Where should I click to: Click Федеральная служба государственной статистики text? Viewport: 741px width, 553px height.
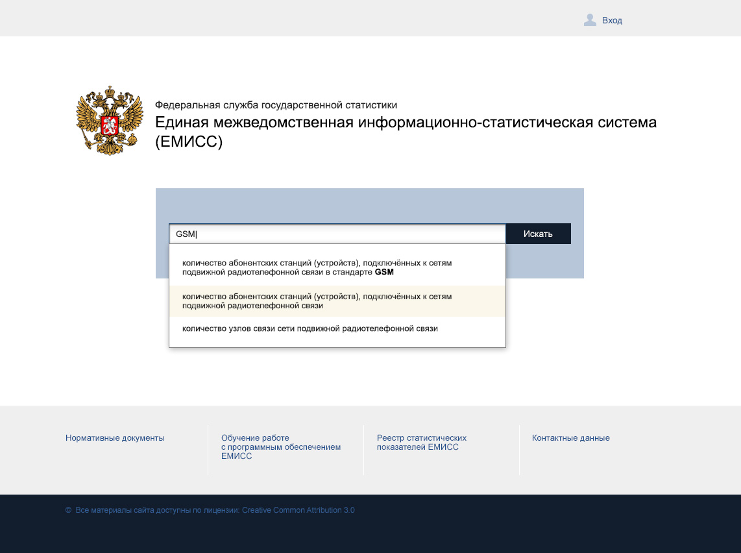(x=276, y=105)
